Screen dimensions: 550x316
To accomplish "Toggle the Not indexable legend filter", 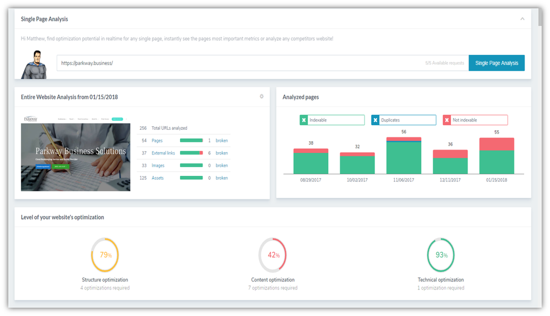I will (x=475, y=120).
